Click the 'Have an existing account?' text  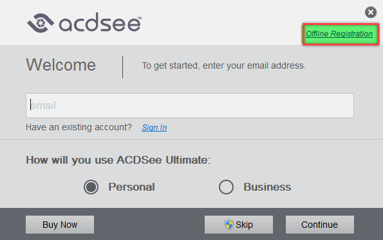[x=79, y=127]
